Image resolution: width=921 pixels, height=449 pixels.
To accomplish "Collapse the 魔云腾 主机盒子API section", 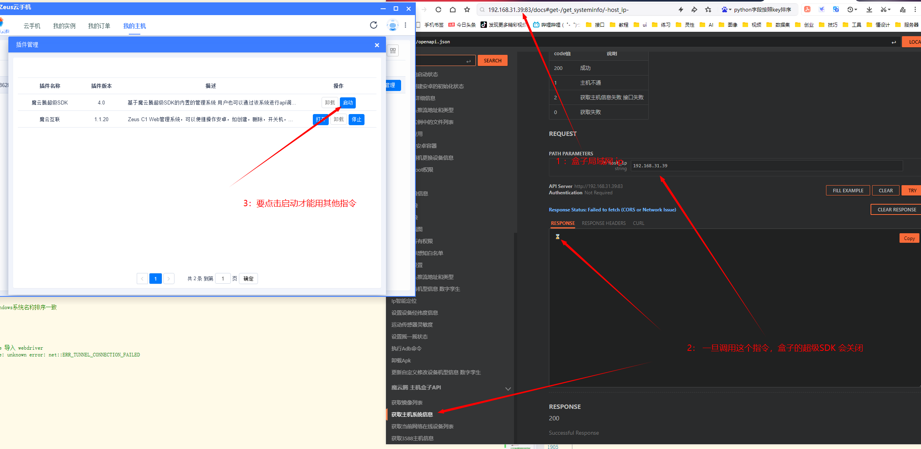I will point(508,388).
